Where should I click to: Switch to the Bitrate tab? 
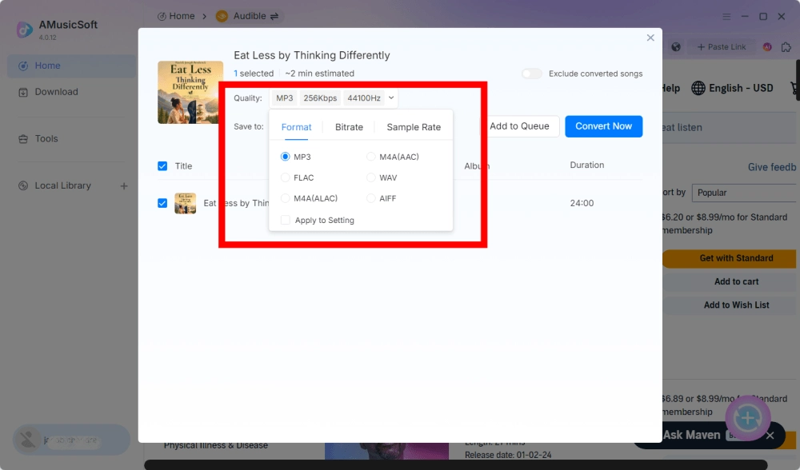[x=349, y=127]
